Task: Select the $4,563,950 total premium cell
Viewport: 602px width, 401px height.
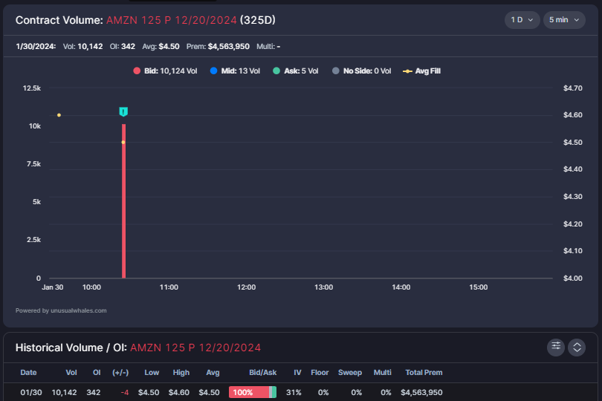Action: pos(421,393)
